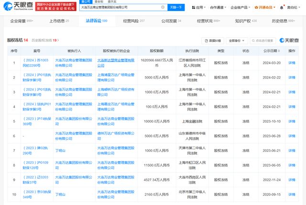Switch to the 历史信息 tab
Viewport: 306px width, 205px height.
[283, 21]
